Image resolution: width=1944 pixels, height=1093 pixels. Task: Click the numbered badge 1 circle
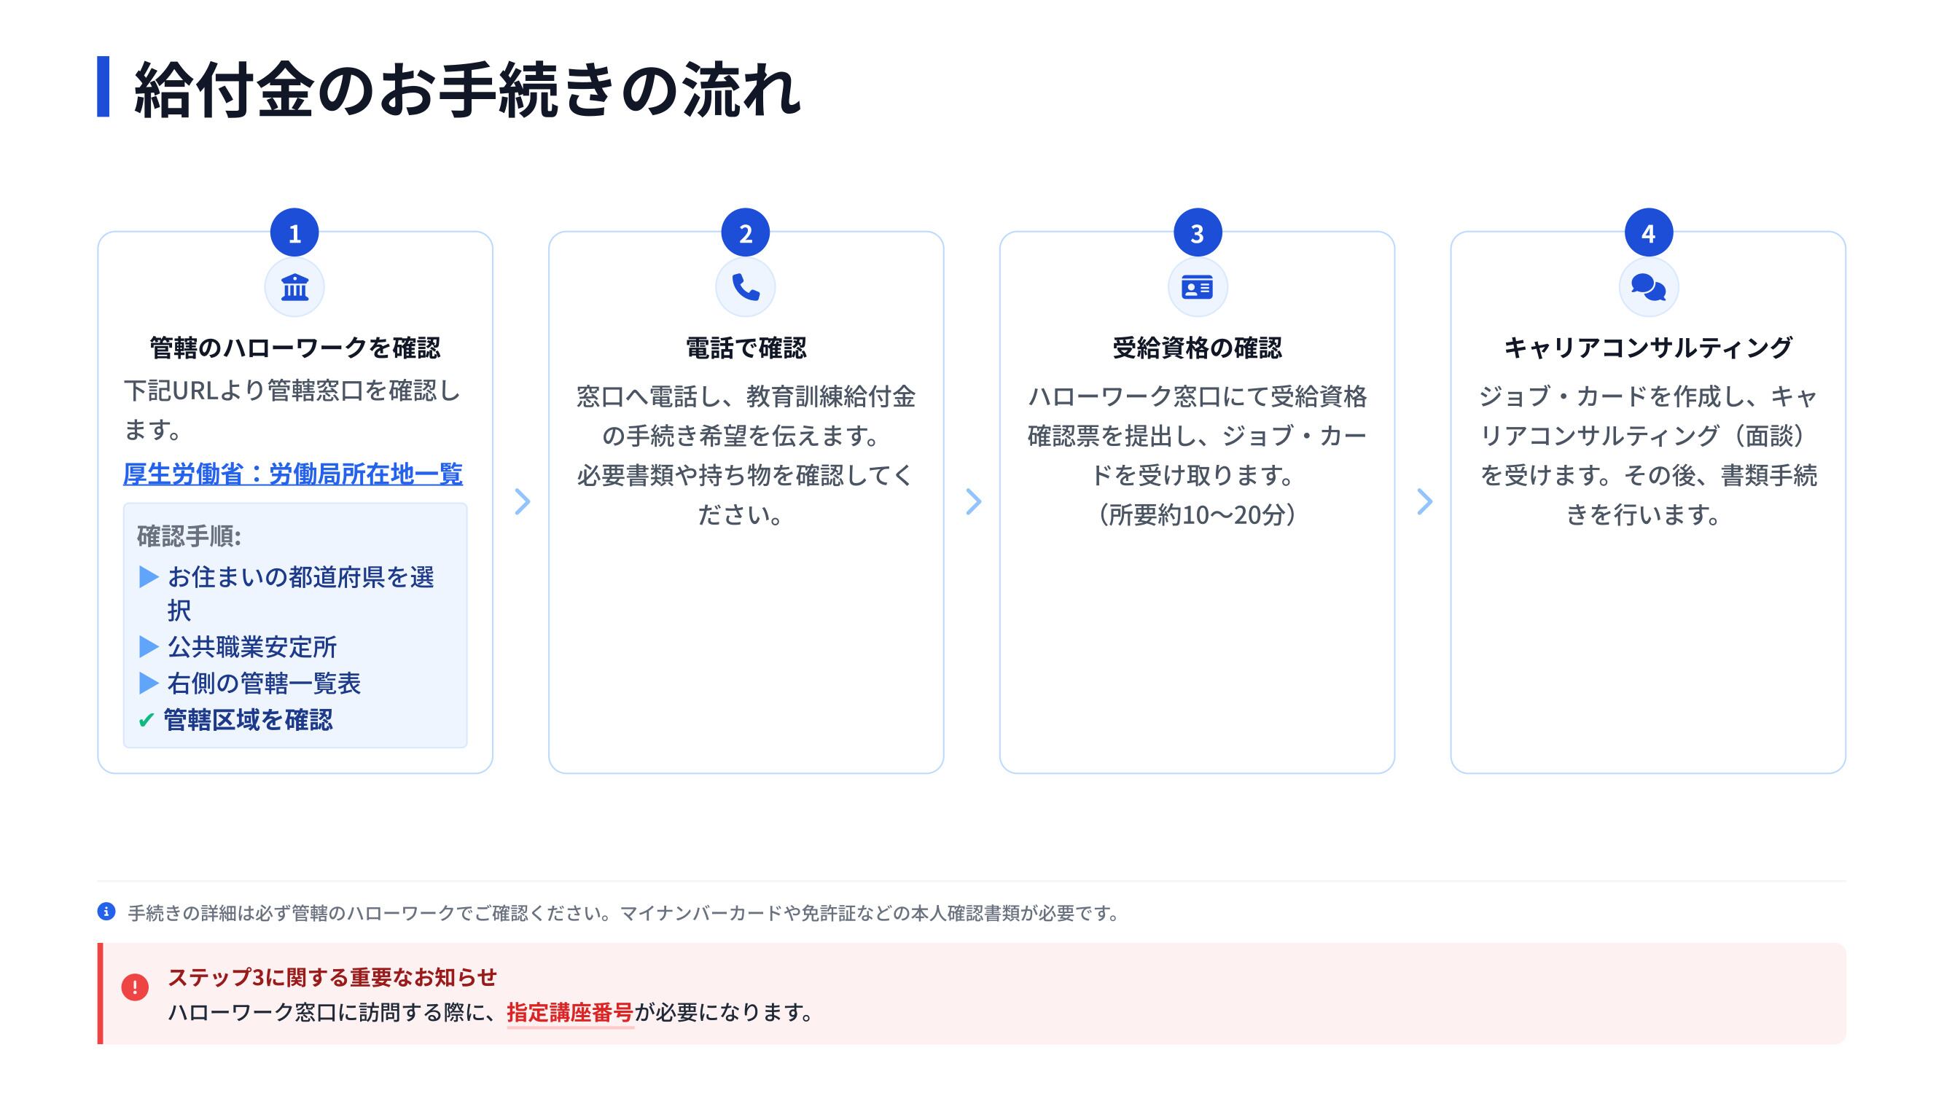[x=294, y=233]
